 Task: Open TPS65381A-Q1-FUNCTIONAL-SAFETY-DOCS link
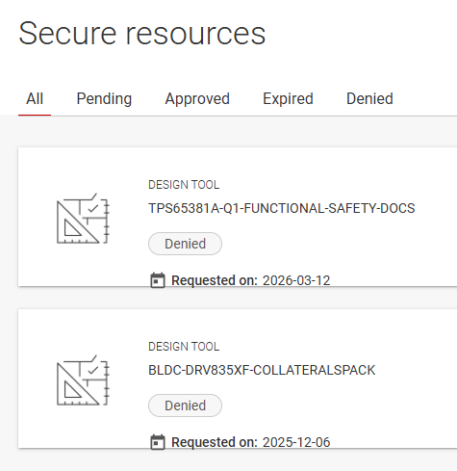(x=282, y=208)
